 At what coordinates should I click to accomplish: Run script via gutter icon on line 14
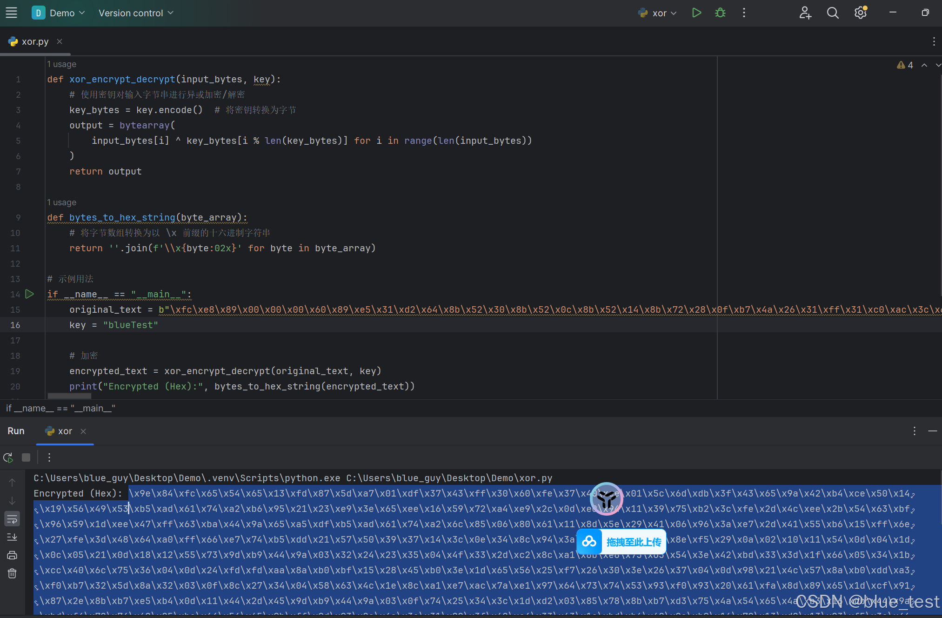click(30, 294)
